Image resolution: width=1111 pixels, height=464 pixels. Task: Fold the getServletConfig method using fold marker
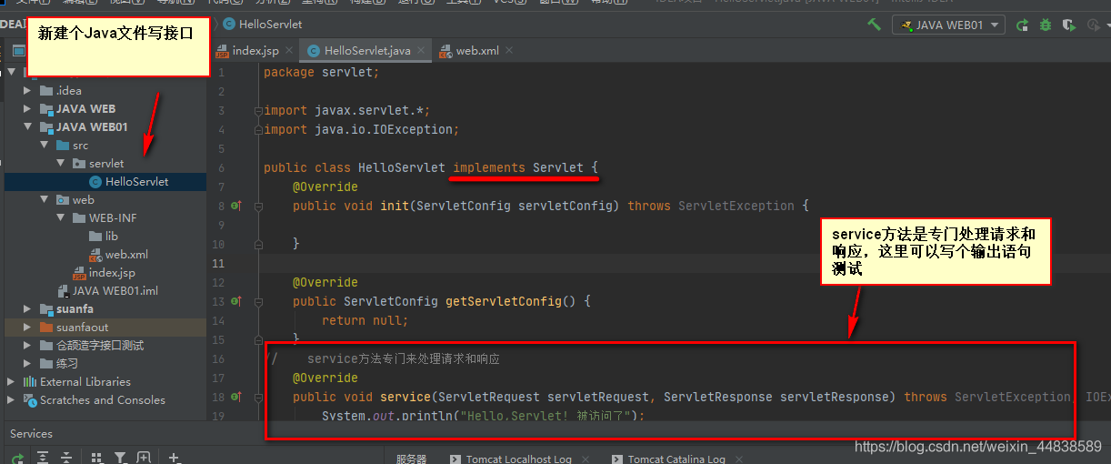pyautogui.click(x=258, y=301)
